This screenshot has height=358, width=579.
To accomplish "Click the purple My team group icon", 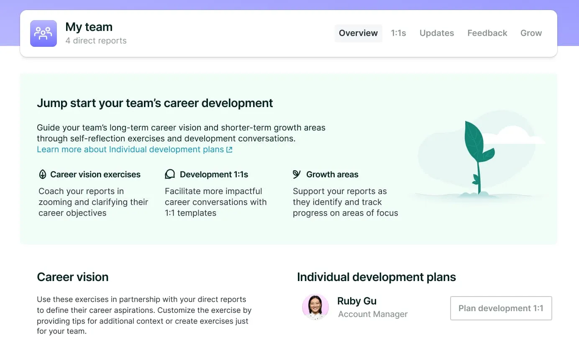I will [x=44, y=33].
